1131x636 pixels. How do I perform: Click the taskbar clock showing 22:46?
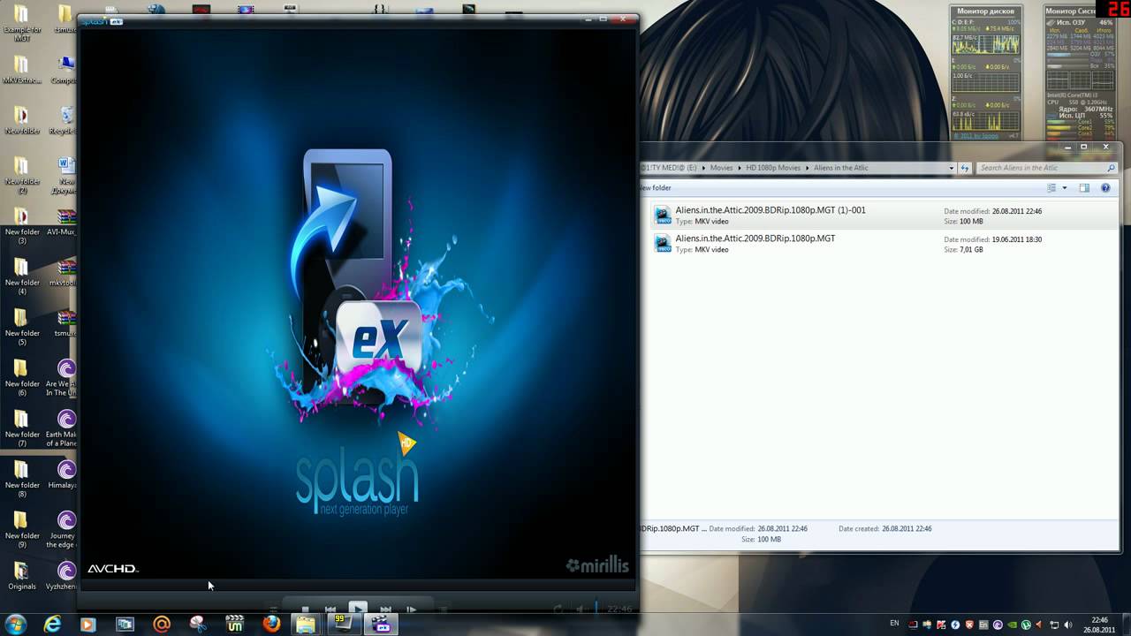click(1099, 625)
